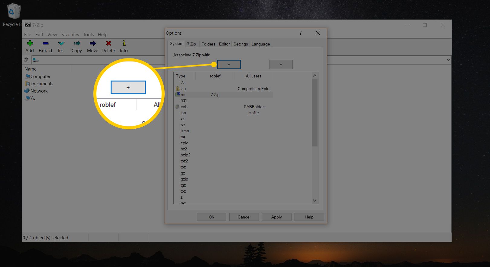The height and width of the screenshot is (267, 490).
Task: Open the Recycle Bin desktop icon
Action: point(14,11)
